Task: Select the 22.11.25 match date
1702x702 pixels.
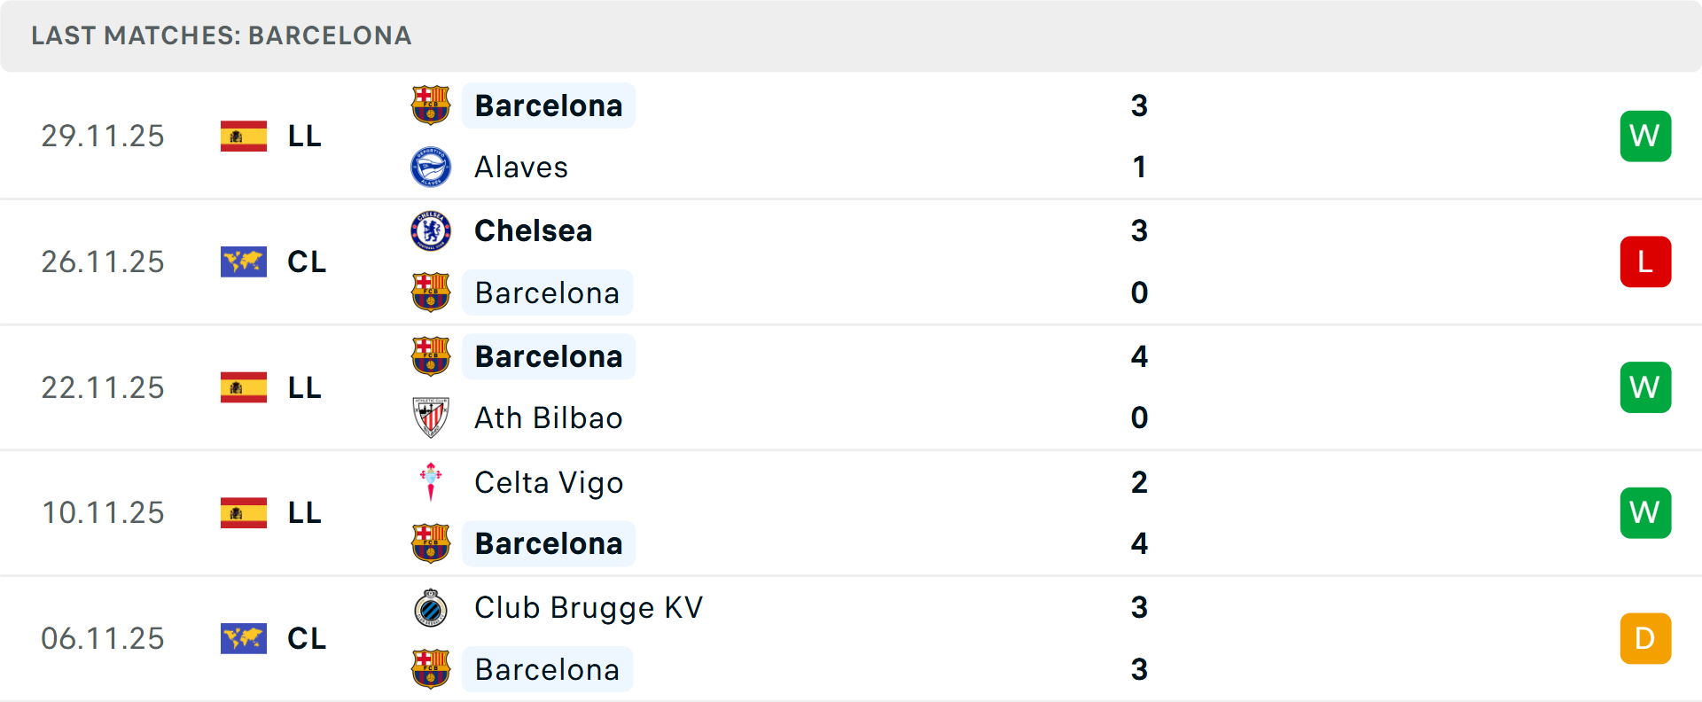Action: [103, 387]
